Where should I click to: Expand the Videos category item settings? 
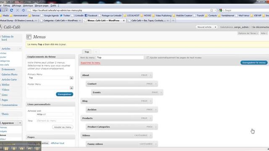pyautogui.click(x=150, y=135)
